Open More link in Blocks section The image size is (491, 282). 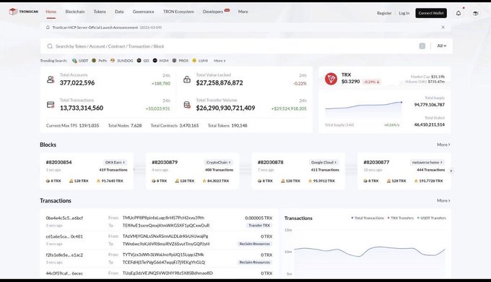click(443, 145)
